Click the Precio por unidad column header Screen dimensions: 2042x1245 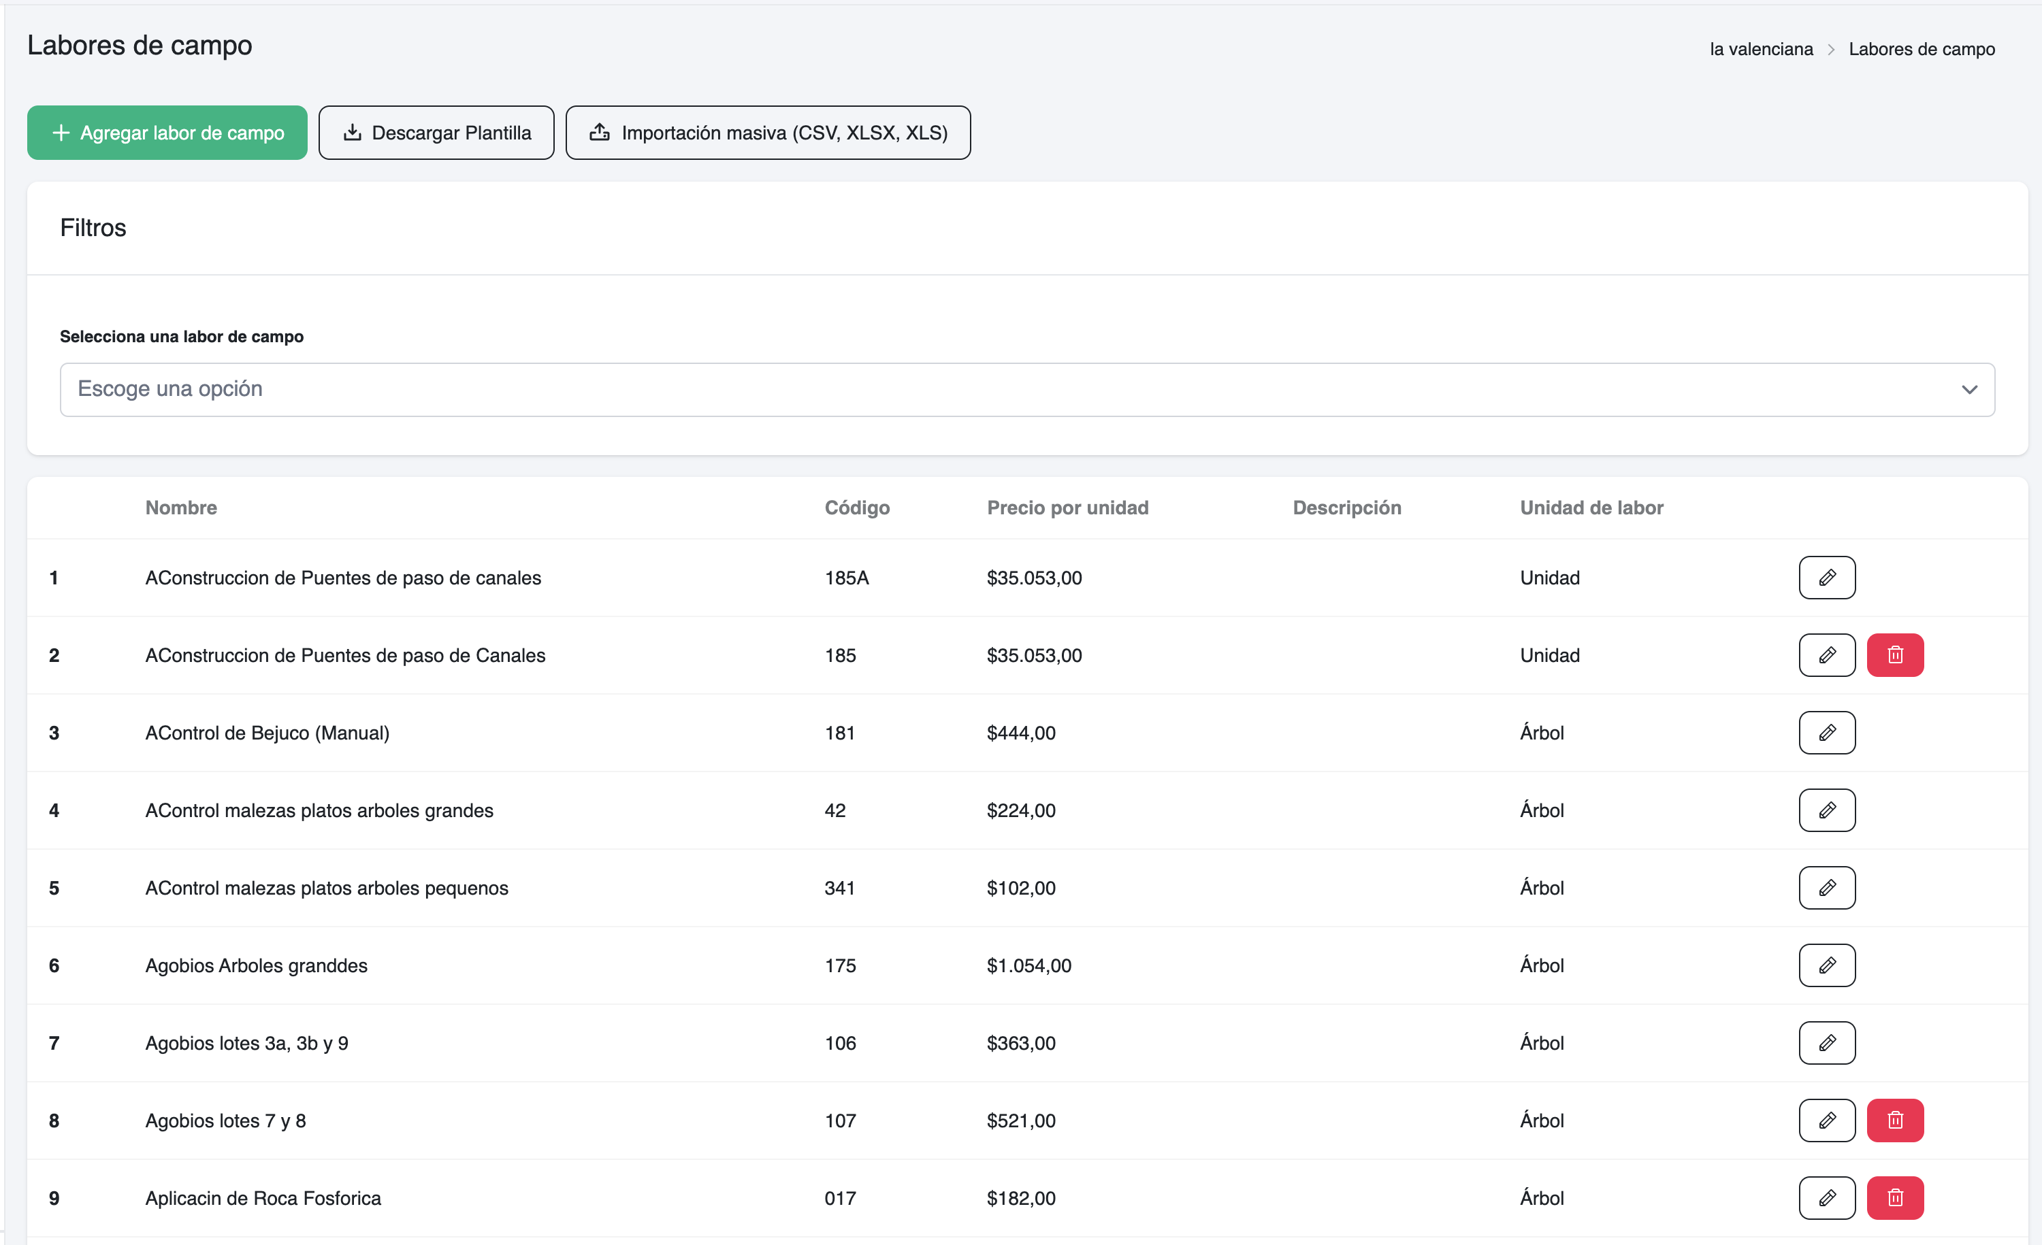tap(1067, 508)
